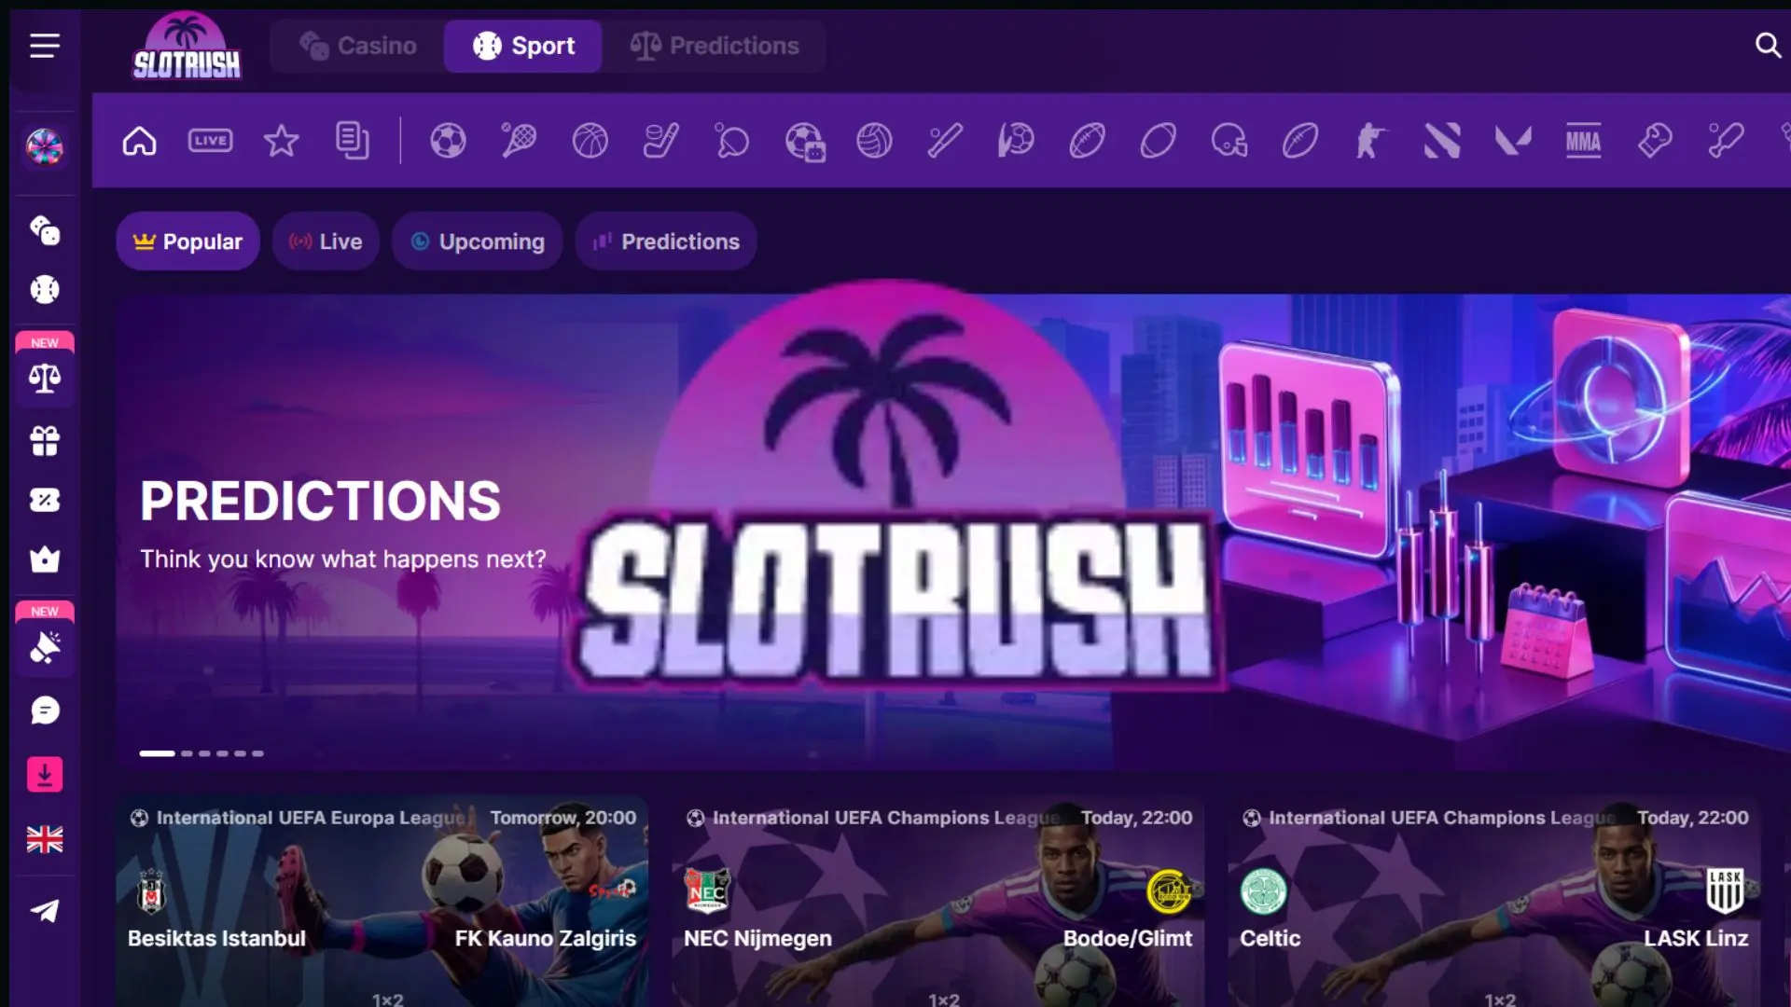Screen dimensions: 1791x1007
Task: Select the Popular filter pill
Action: [x=187, y=241]
